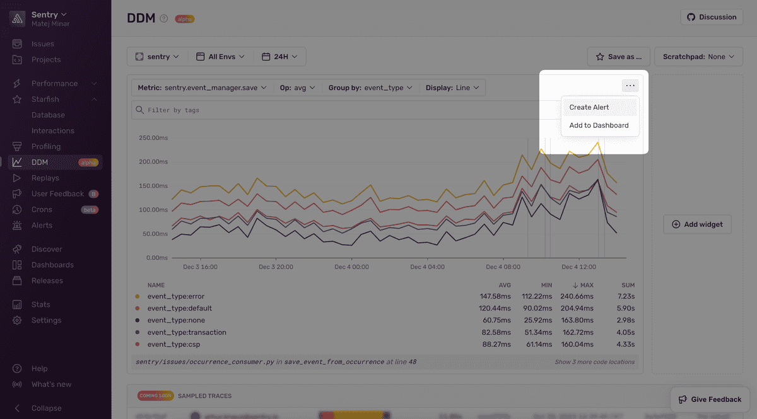Open the Scratchpad None dropdown
The width and height of the screenshot is (757, 419).
click(698, 57)
